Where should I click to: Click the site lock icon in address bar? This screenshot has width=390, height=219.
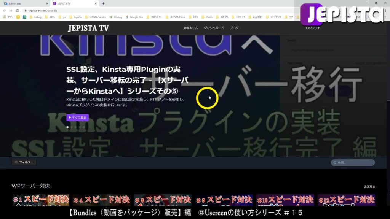26,11
